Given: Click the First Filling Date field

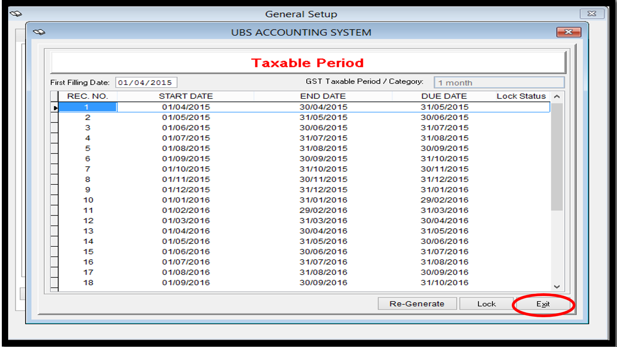Looking at the screenshot, I should (146, 83).
